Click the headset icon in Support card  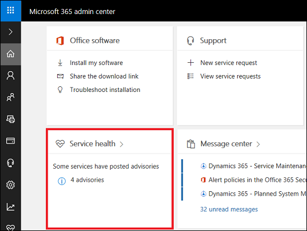click(190, 41)
